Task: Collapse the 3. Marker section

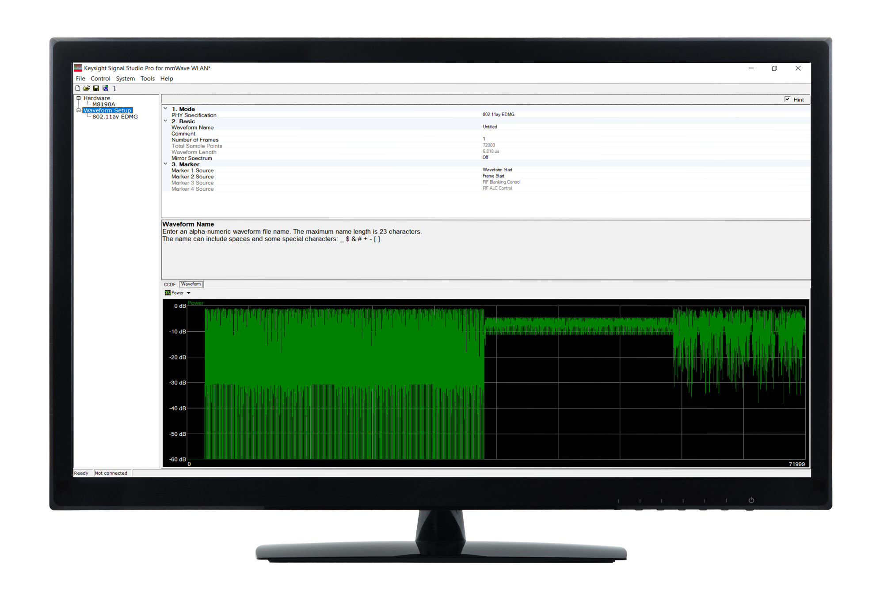Action: [166, 164]
